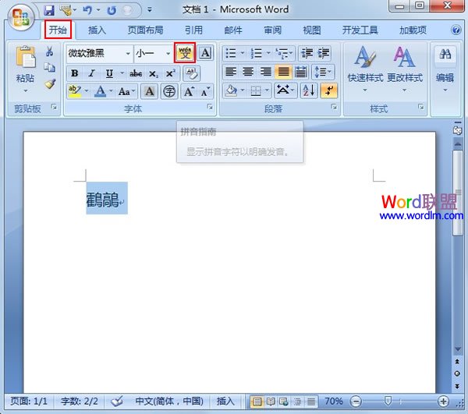468x414 pixels.
Task: Insert enclosed character 字 icon
Action: click(169, 91)
